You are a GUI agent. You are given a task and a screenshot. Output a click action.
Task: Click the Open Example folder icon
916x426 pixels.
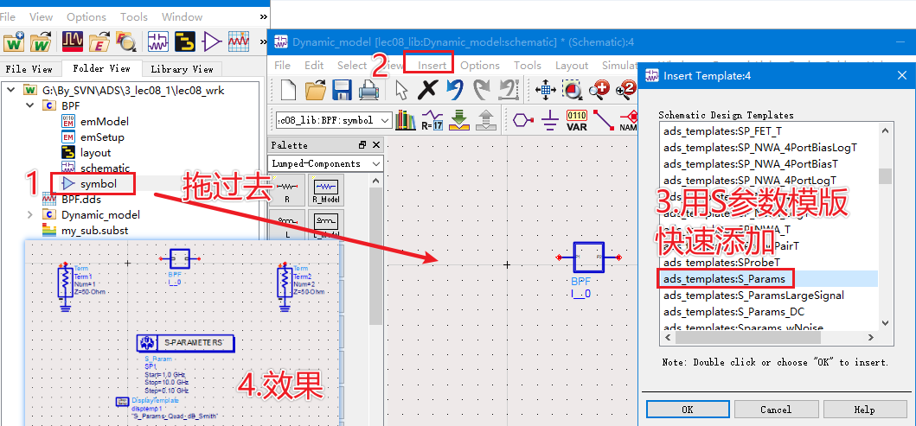pyautogui.click(x=101, y=42)
